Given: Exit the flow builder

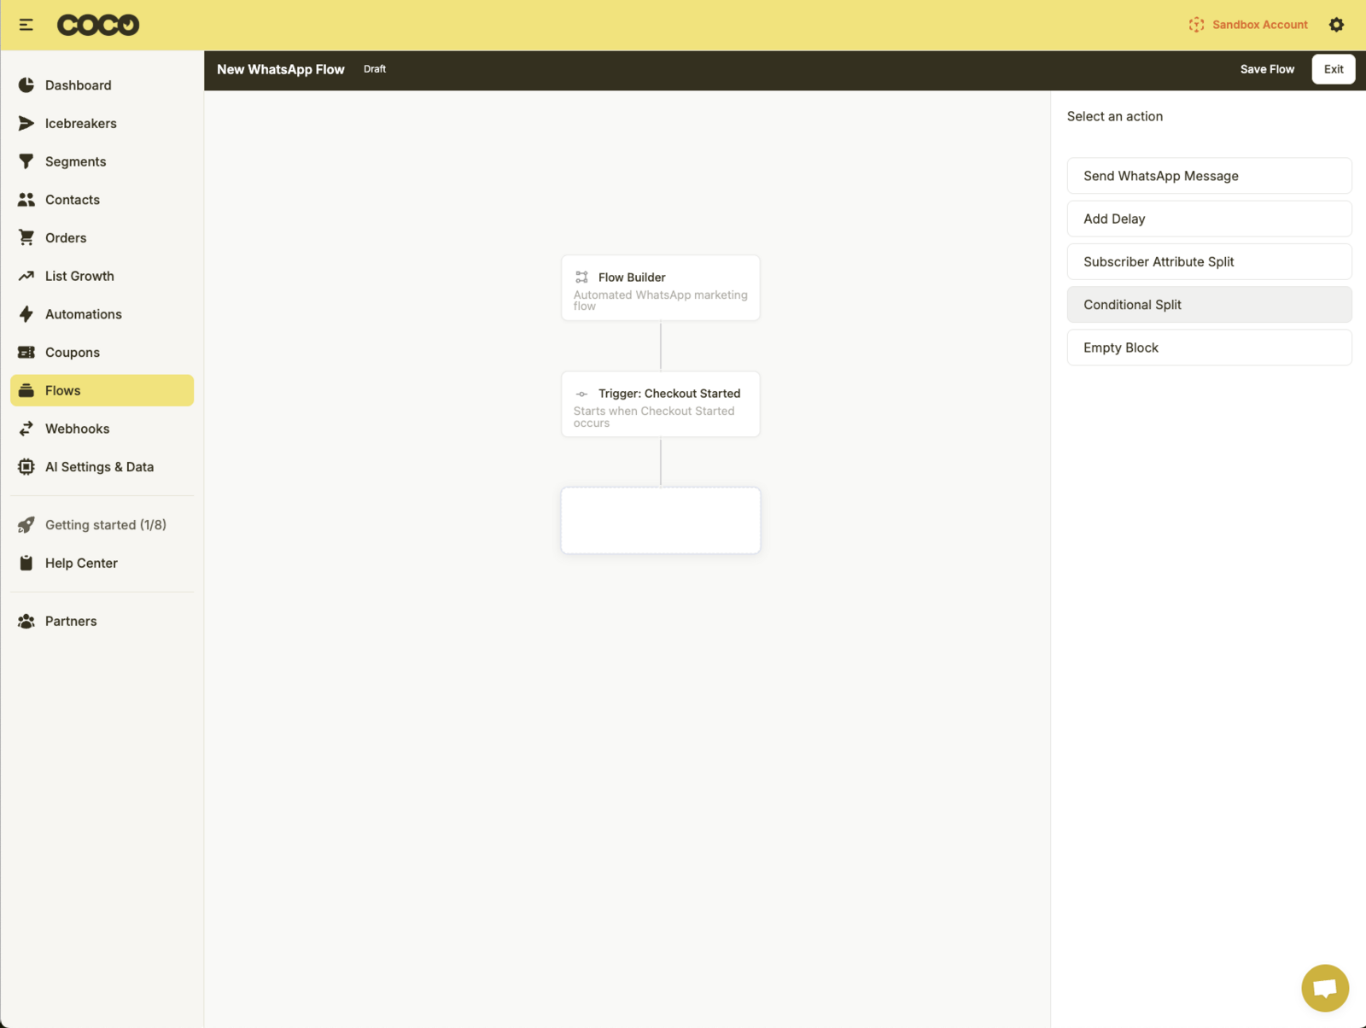Looking at the screenshot, I should (x=1333, y=69).
